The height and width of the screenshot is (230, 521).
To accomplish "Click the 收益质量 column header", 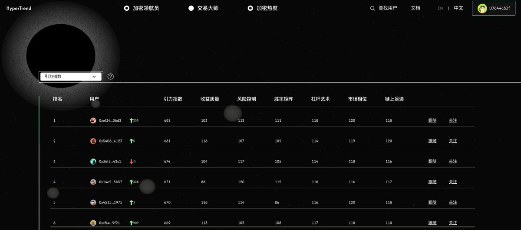I will point(210,99).
